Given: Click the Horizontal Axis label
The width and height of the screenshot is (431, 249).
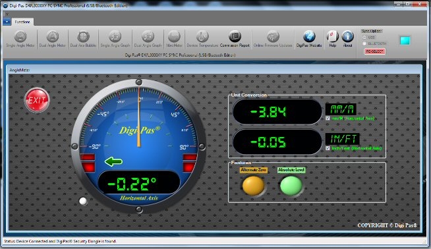Looking at the screenshot, I should 139,198.
